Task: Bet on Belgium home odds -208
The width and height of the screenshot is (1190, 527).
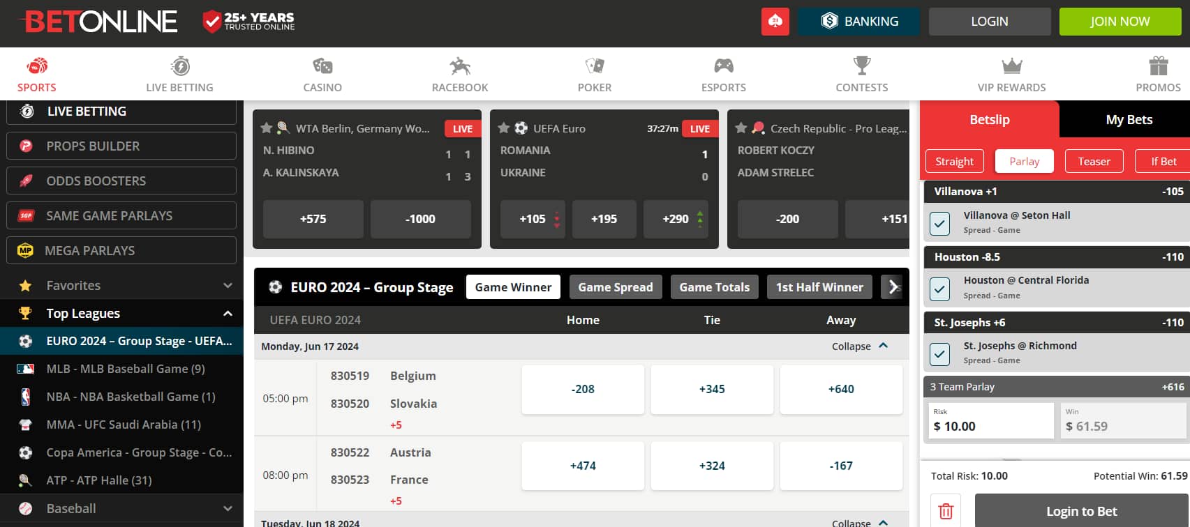Action: pos(583,389)
